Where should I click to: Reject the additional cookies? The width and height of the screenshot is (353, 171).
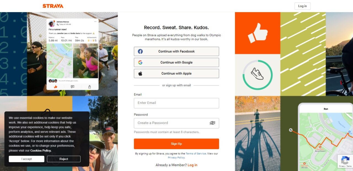point(64,159)
